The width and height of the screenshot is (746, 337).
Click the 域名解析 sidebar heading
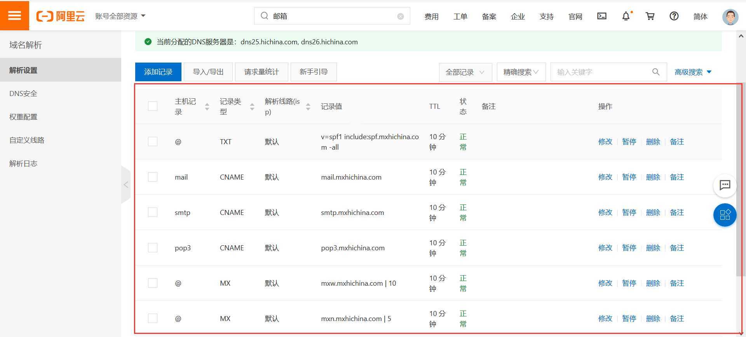pyautogui.click(x=26, y=45)
